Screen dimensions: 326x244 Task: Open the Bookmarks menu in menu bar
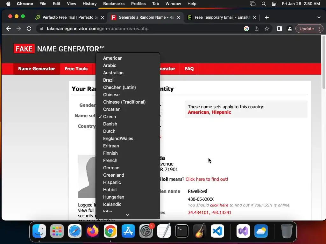[x=114, y=4]
